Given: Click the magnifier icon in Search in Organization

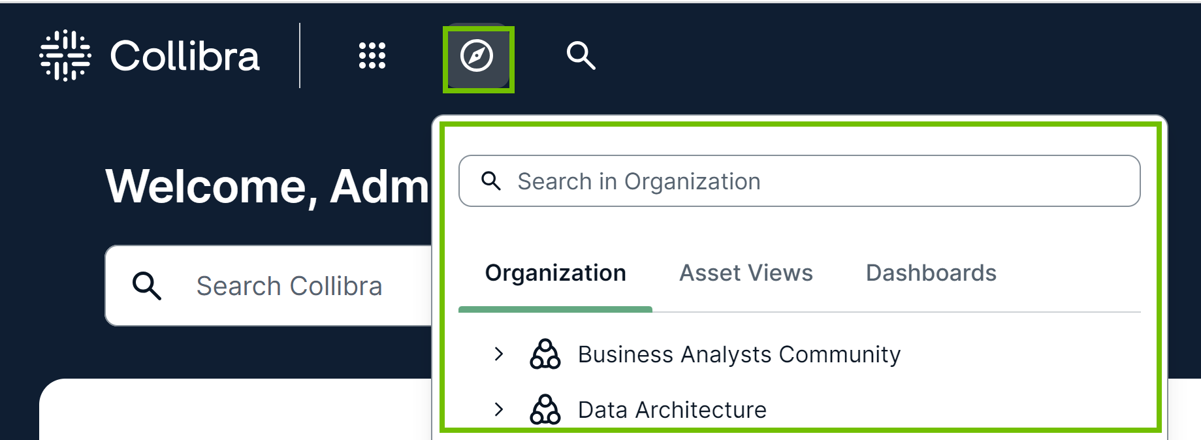Looking at the screenshot, I should coord(491,181).
